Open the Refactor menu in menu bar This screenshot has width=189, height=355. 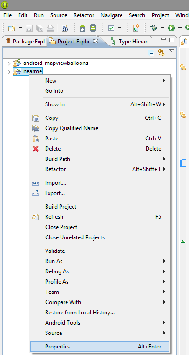(84, 15)
